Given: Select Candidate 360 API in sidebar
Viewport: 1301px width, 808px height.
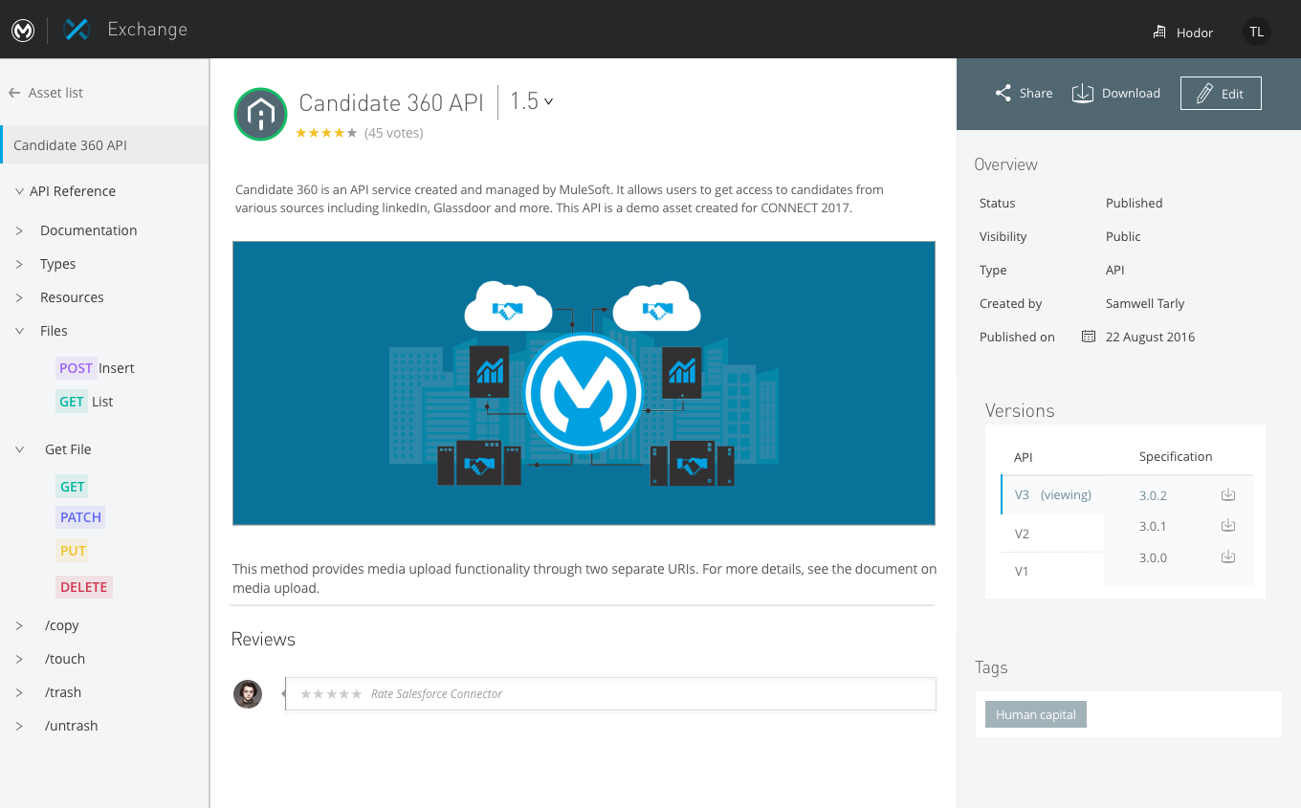Looking at the screenshot, I should [x=104, y=145].
